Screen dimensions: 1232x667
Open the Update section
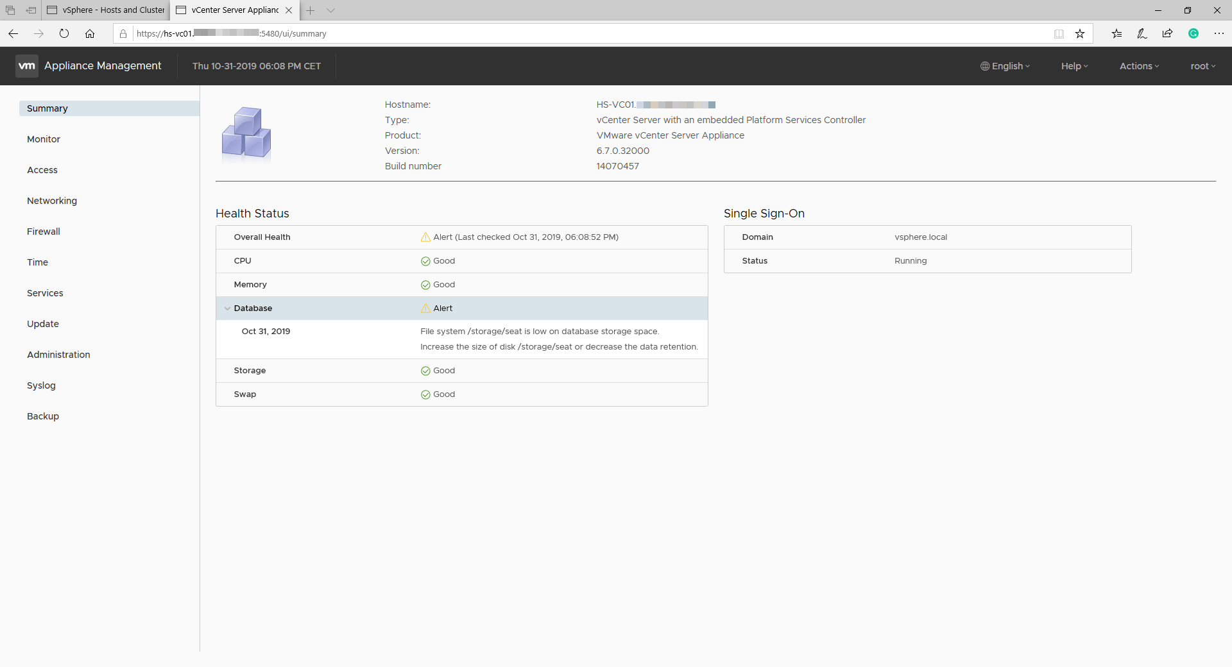pyautogui.click(x=43, y=324)
